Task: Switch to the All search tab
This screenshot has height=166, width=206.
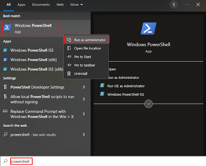Action: coord(9,5)
